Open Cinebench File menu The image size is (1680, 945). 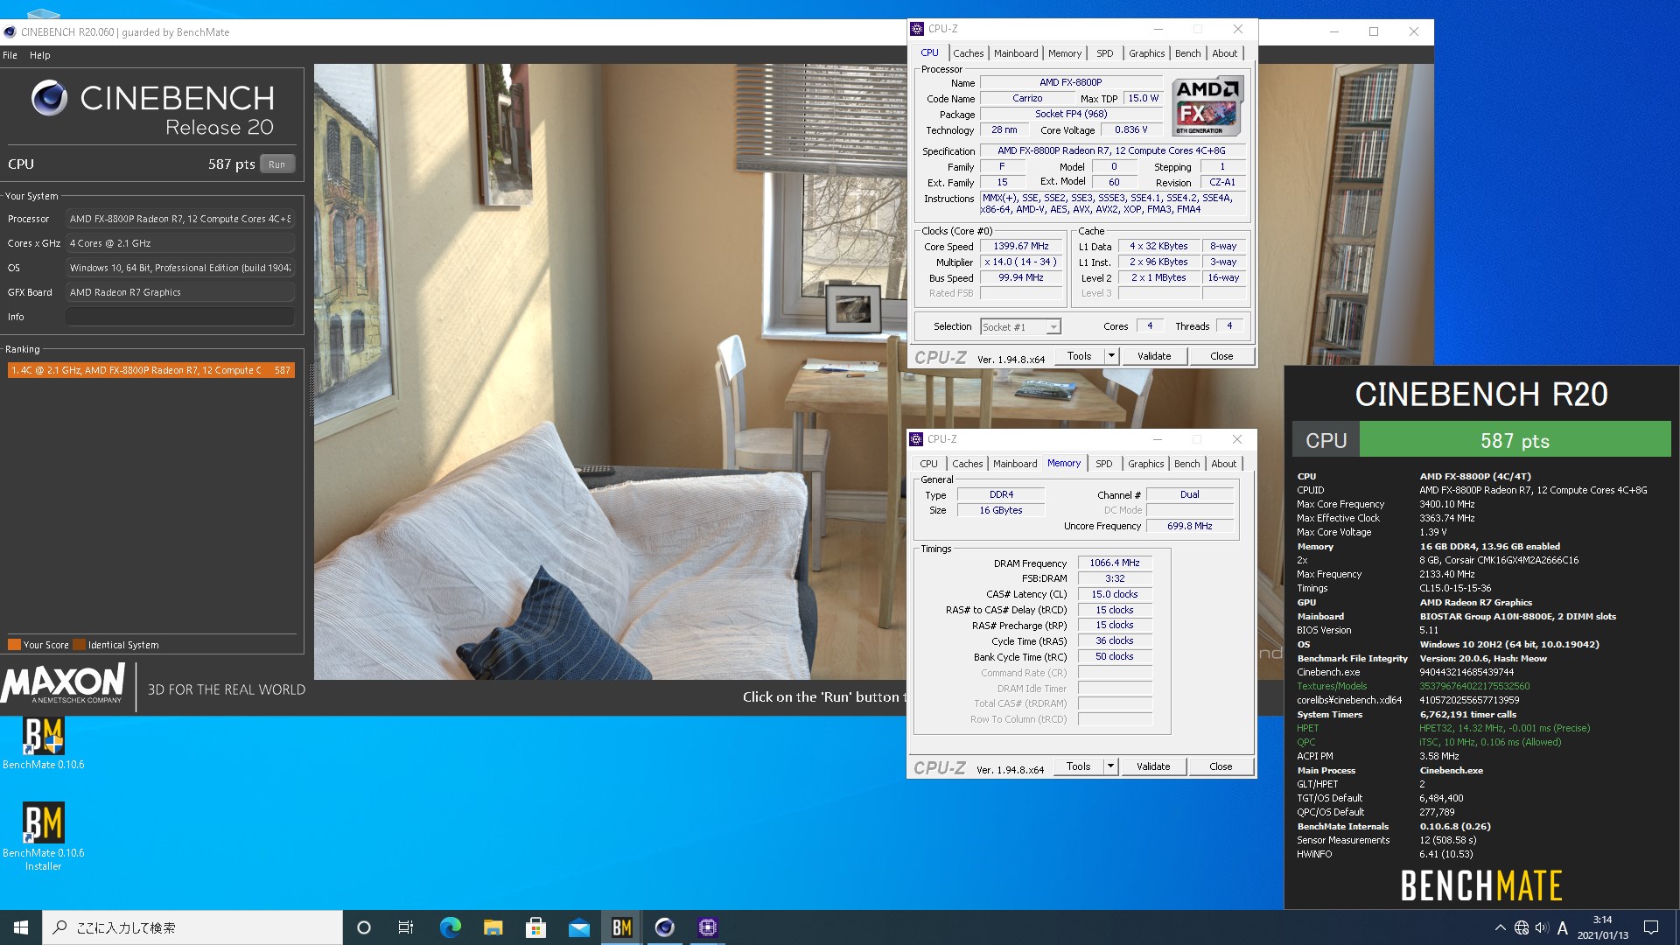pos(10,55)
